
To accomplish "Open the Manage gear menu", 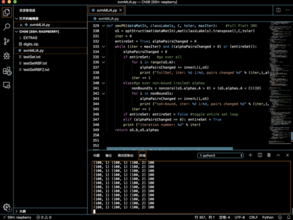I will pos(7,208).
